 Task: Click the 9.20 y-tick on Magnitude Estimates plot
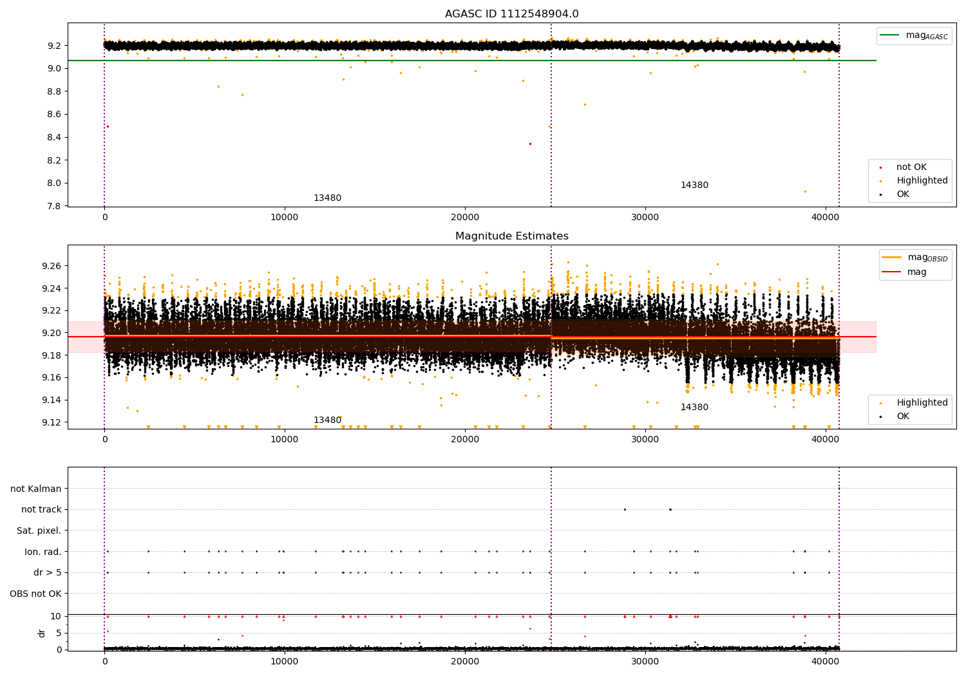(52, 333)
